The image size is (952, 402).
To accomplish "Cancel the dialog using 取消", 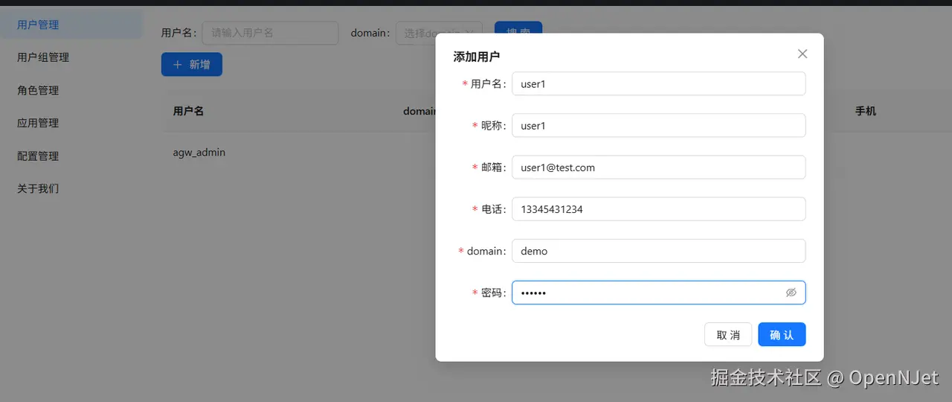I will click(x=728, y=334).
